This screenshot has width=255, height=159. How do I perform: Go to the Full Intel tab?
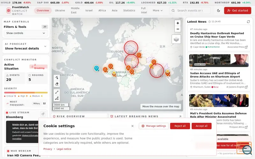[x=144, y=10]
